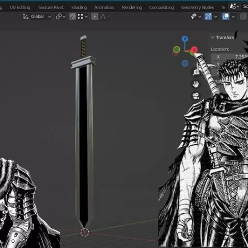
Task: Open the pivot point dropdown with link icon
Action: click(x=60, y=17)
